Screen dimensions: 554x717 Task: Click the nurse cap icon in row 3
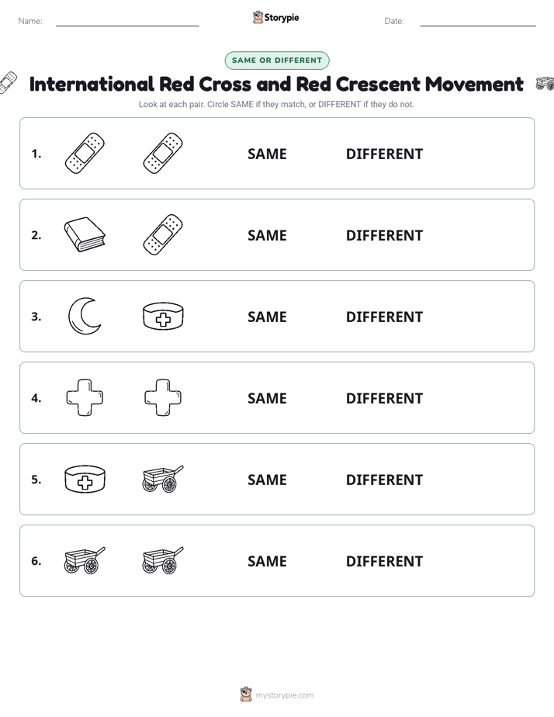tap(163, 316)
